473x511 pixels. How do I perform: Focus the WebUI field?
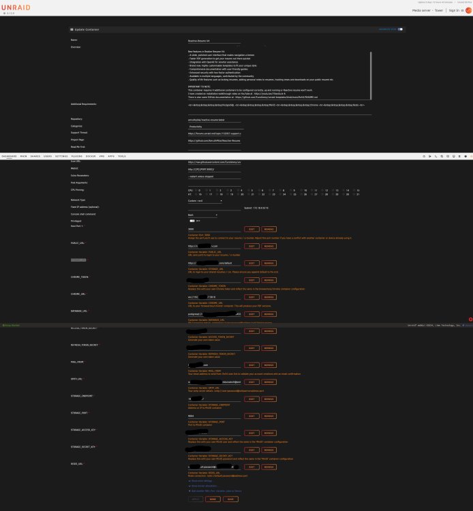click(214, 170)
